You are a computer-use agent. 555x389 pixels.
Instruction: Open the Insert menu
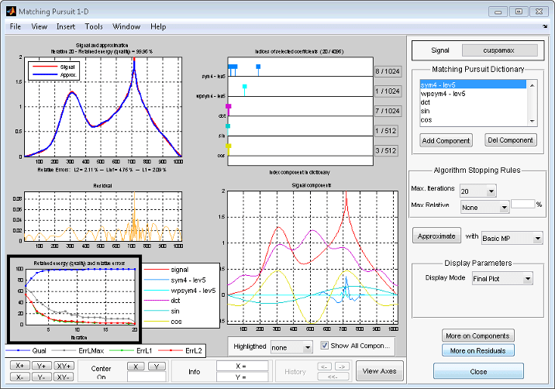click(66, 26)
